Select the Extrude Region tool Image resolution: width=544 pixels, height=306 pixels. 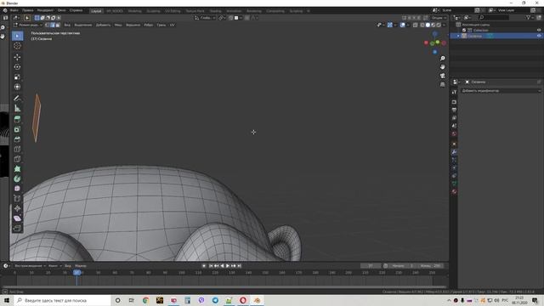tap(17, 119)
